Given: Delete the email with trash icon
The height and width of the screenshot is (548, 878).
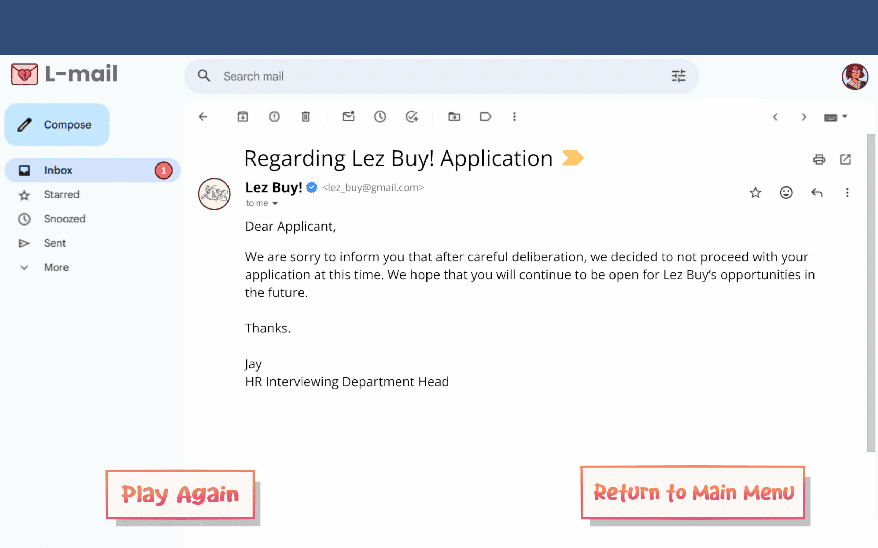Looking at the screenshot, I should 305,117.
